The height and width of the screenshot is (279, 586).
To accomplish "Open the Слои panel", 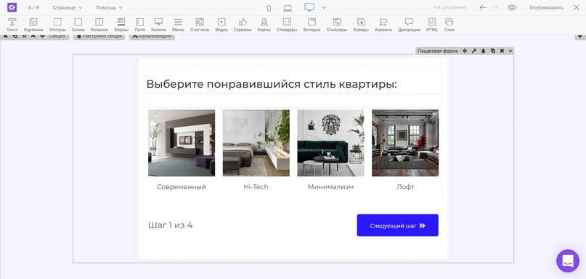I will 449,25.
